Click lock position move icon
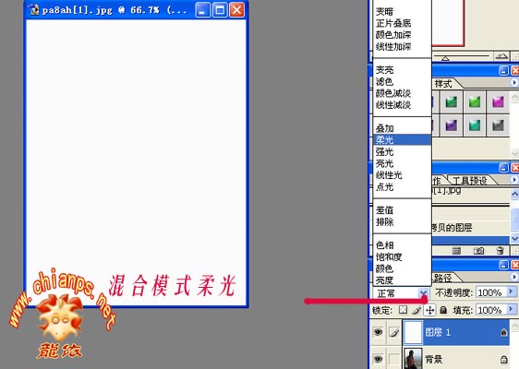The width and height of the screenshot is (519, 369). tap(429, 310)
